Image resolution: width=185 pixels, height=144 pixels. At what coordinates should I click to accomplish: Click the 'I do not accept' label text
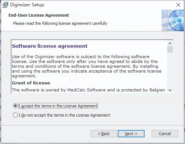point(64,115)
